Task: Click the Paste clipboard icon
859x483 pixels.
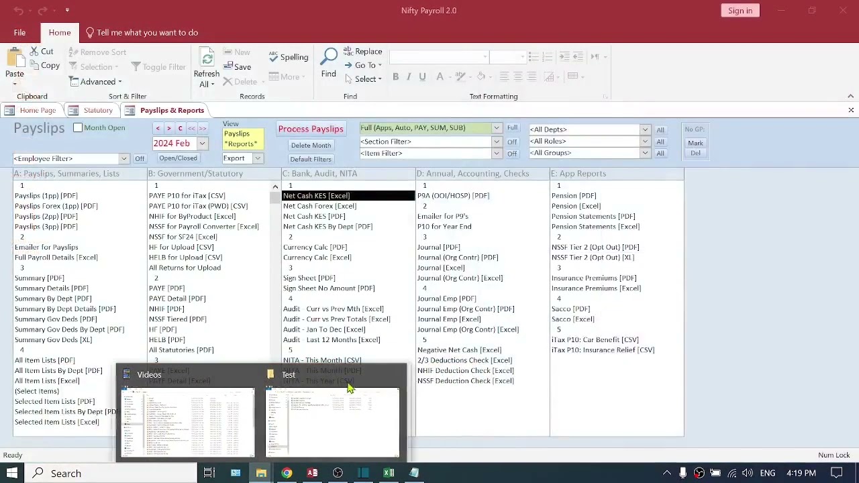Action: pos(14,58)
